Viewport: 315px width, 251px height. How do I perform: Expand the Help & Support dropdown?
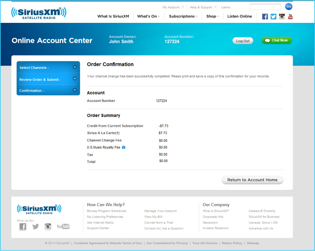coord(203,7)
